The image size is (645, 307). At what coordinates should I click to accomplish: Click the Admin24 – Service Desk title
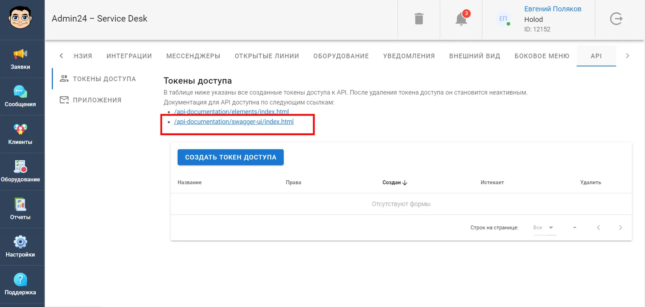pyautogui.click(x=99, y=18)
